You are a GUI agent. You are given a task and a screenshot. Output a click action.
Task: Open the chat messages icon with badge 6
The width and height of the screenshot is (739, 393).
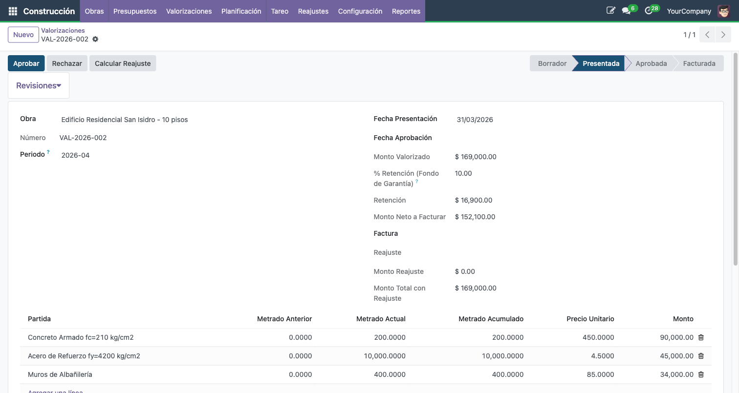626,11
